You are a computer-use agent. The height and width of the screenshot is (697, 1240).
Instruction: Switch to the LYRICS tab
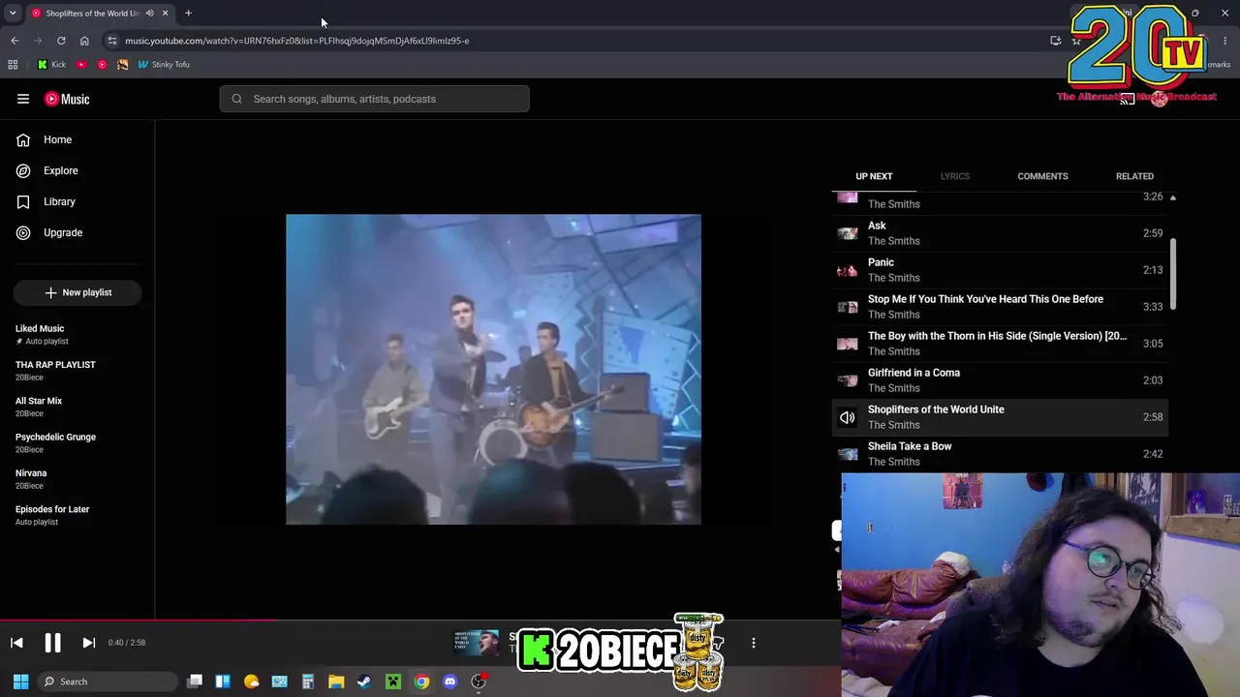click(954, 176)
